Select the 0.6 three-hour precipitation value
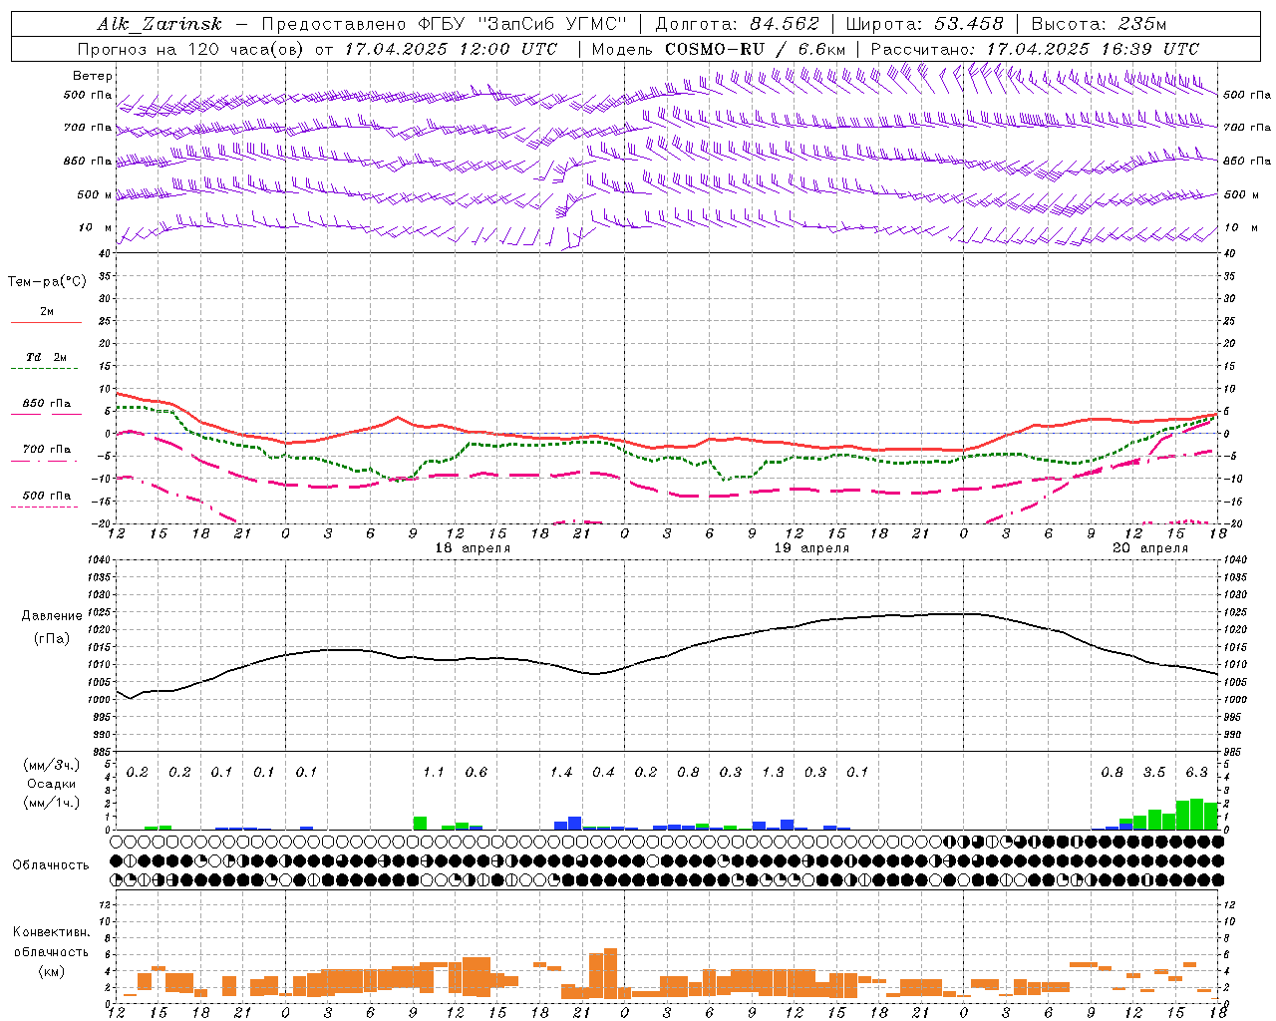Viewport: 1276px width, 1021px height. click(x=477, y=773)
